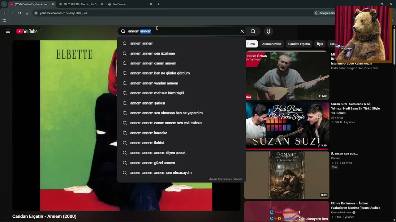Start voice search with microphone
Screen dimensions: 396x222
tap(269, 31)
